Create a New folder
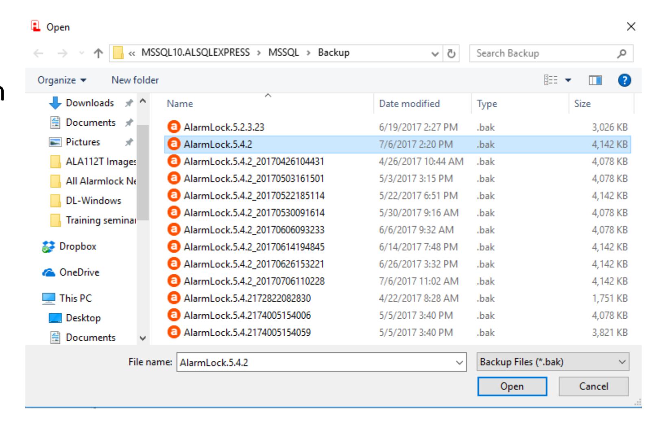 coord(135,80)
